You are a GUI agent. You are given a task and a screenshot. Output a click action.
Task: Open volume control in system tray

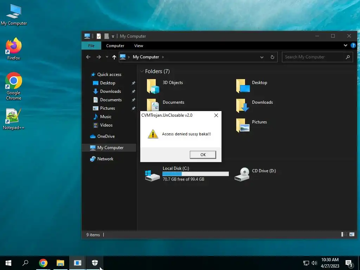pos(314,263)
